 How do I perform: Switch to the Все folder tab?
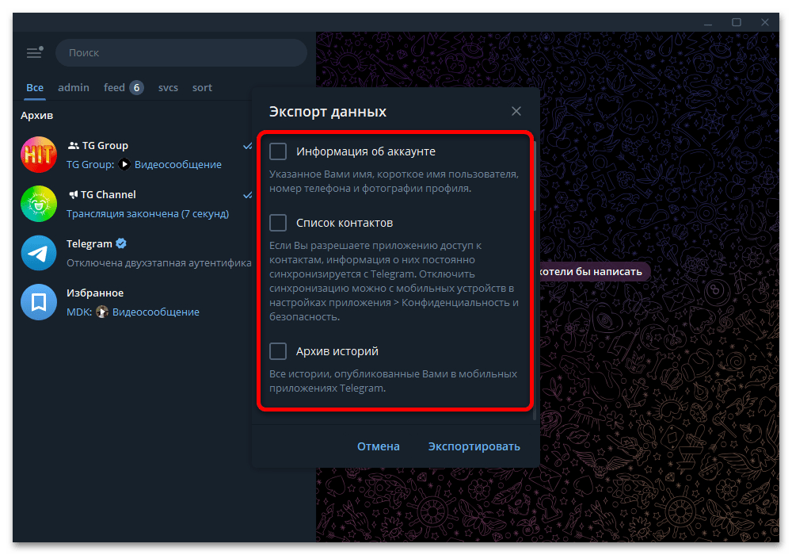(35, 88)
